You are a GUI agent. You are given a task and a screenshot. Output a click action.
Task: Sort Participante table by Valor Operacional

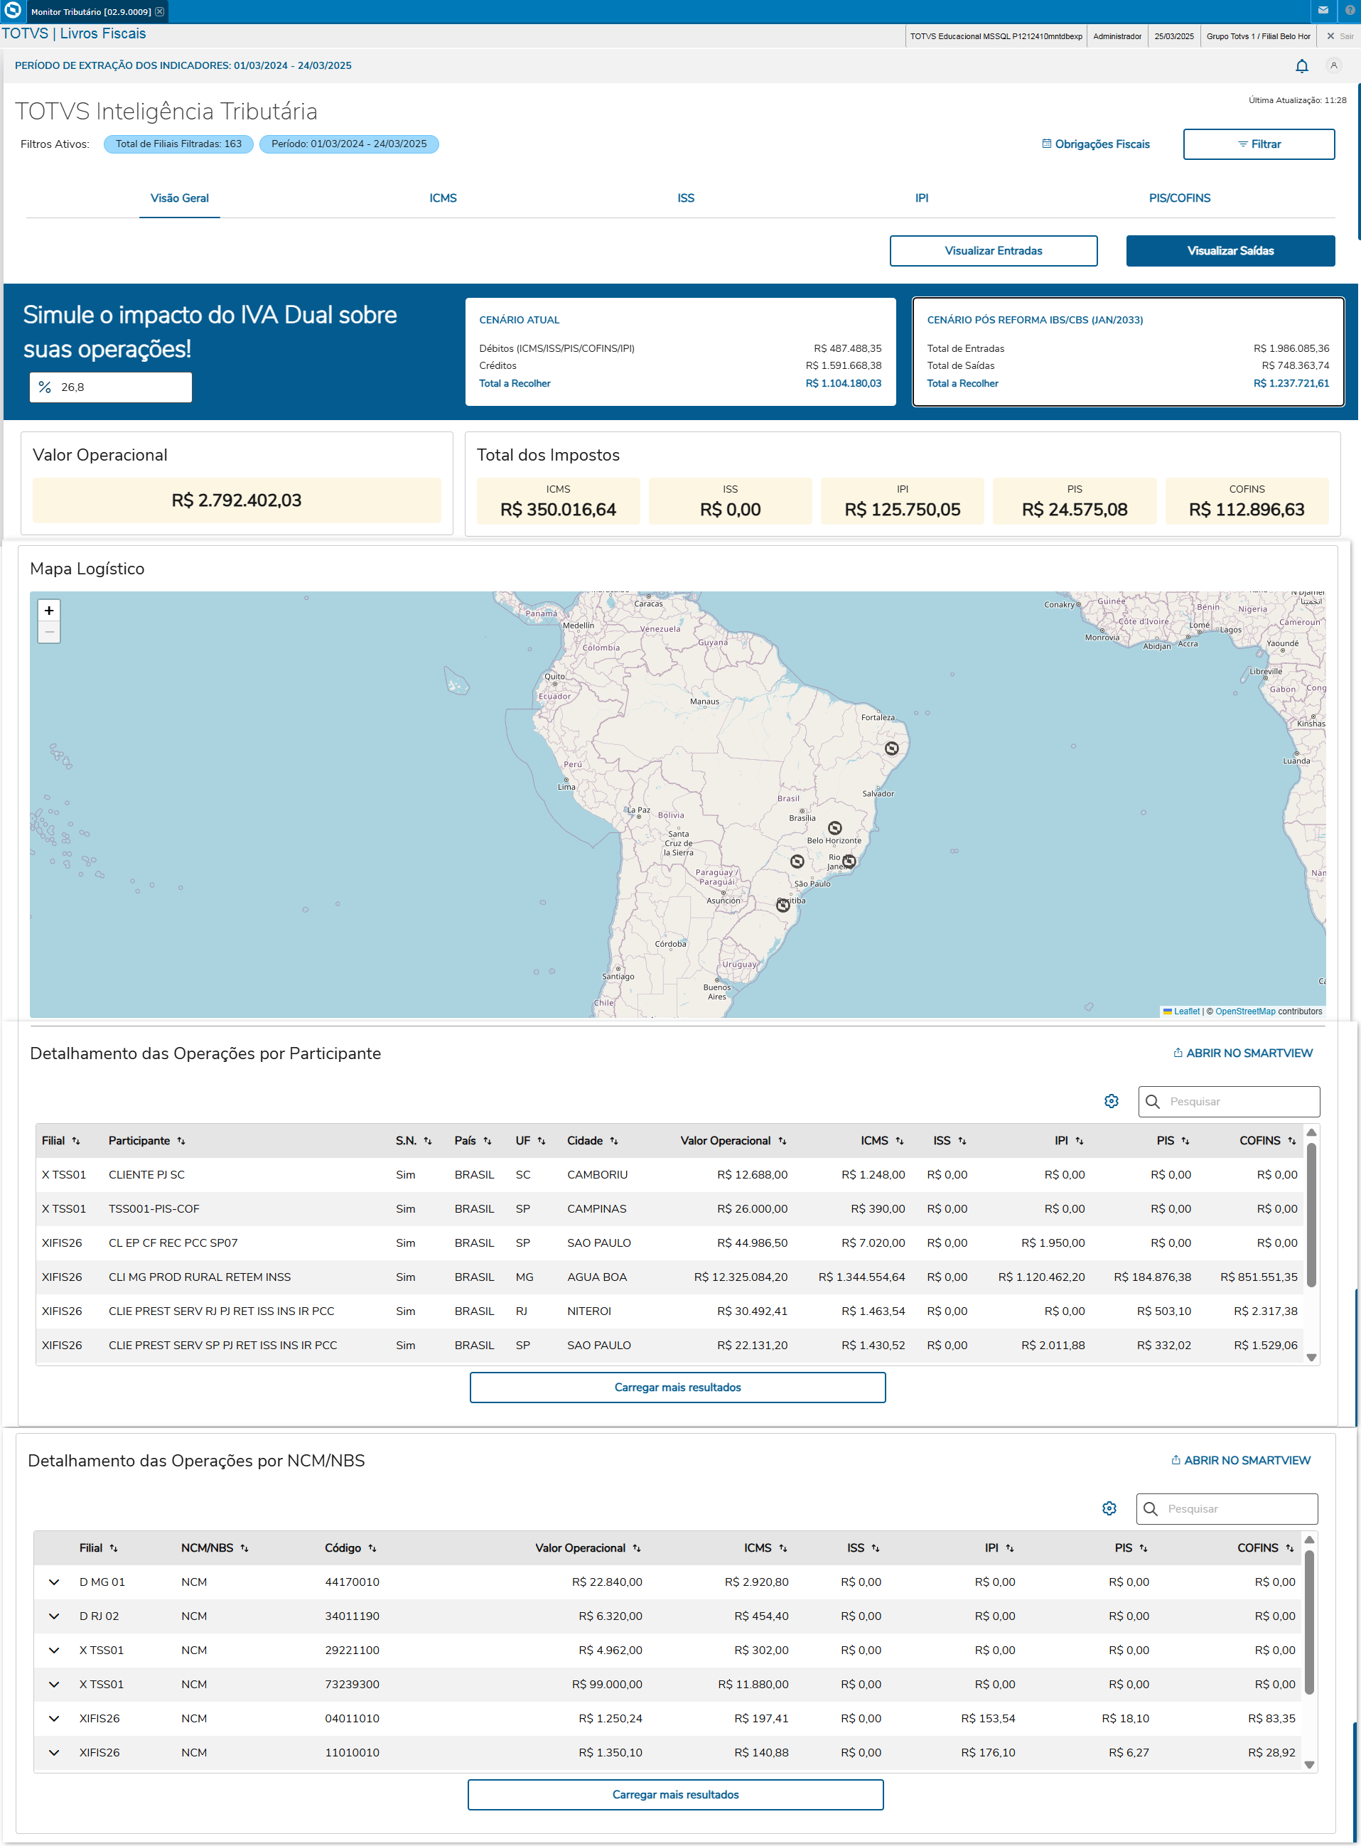[x=782, y=1141]
